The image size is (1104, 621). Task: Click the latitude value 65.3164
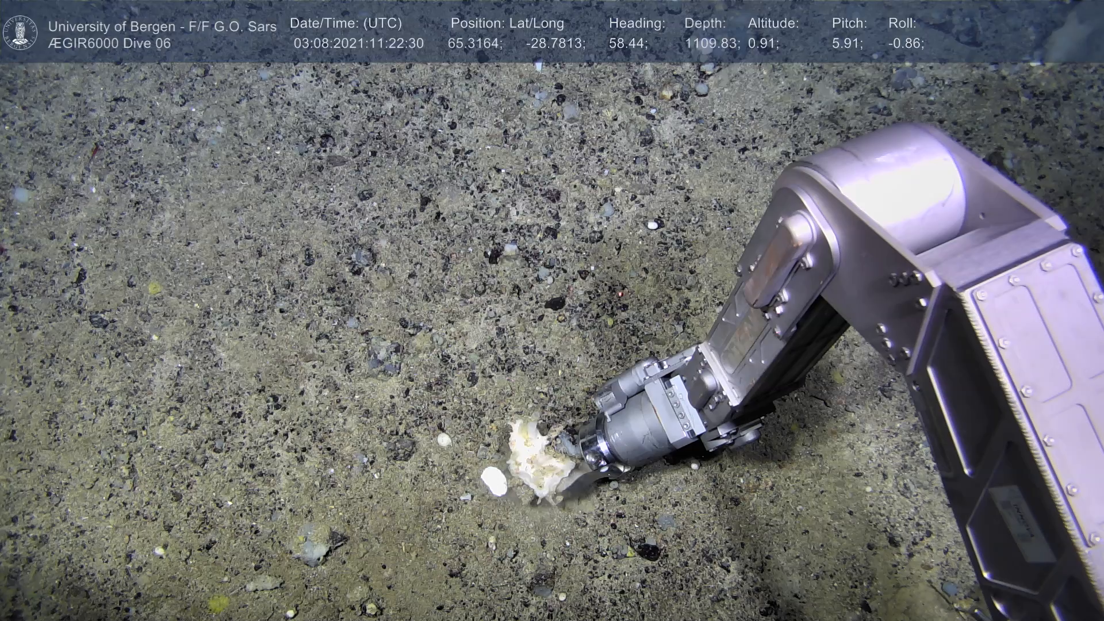474,44
